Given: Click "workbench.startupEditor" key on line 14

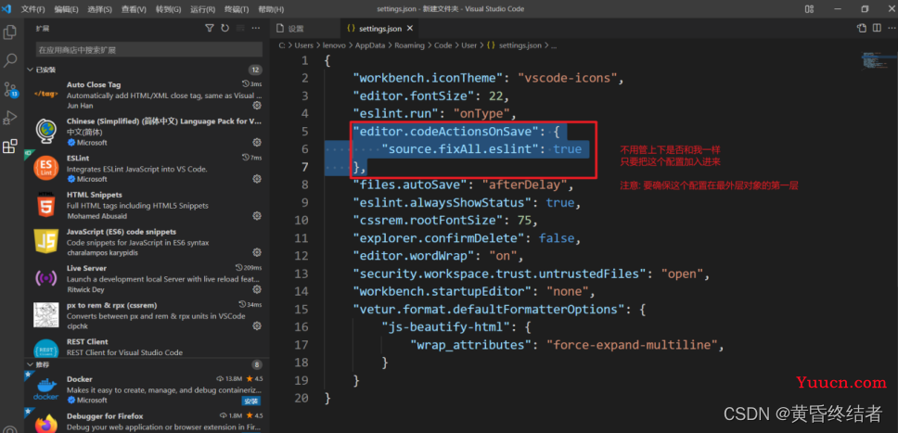Looking at the screenshot, I should click(x=443, y=291).
